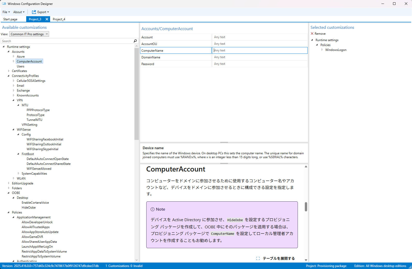
Task: Go to the Start page tab
Action: 10,19
